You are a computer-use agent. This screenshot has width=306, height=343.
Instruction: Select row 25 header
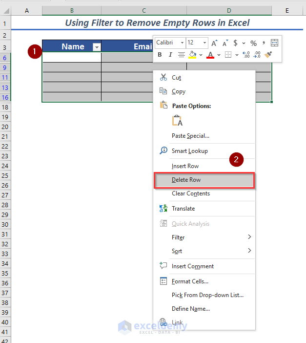pyautogui.click(x=5, y=176)
